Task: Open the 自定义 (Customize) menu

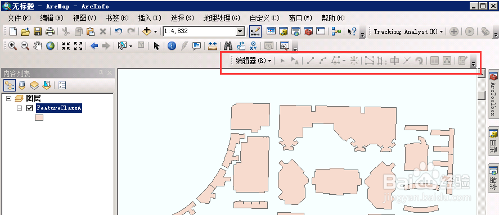Action: tap(264, 18)
